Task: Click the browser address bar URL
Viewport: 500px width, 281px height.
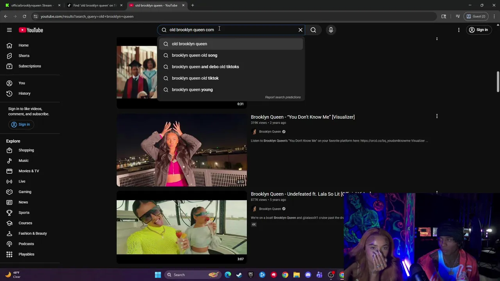Action: point(87,16)
